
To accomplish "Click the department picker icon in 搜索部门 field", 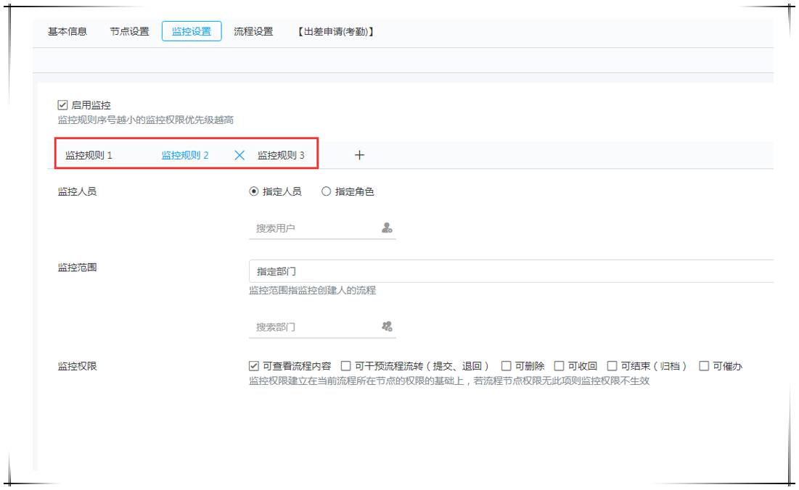I will [x=387, y=326].
